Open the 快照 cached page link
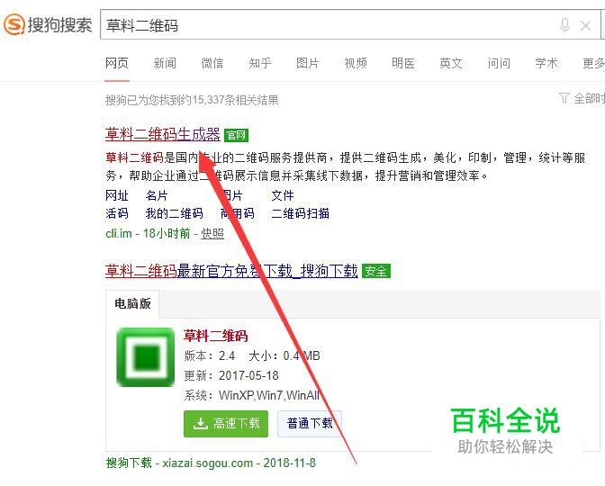Image resolution: width=605 pixels, height=486 pixels. pyautogui.click(x=212, y=233)
